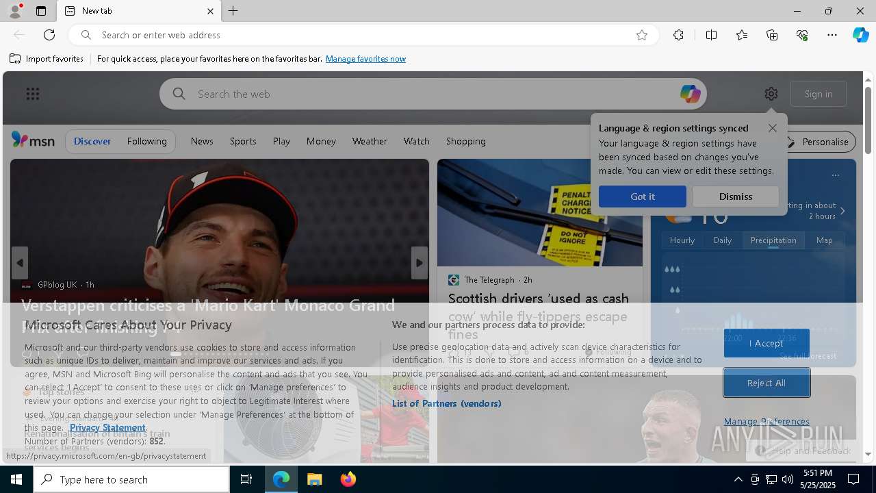Open the volume speaker tray icon

click(787, 479)
